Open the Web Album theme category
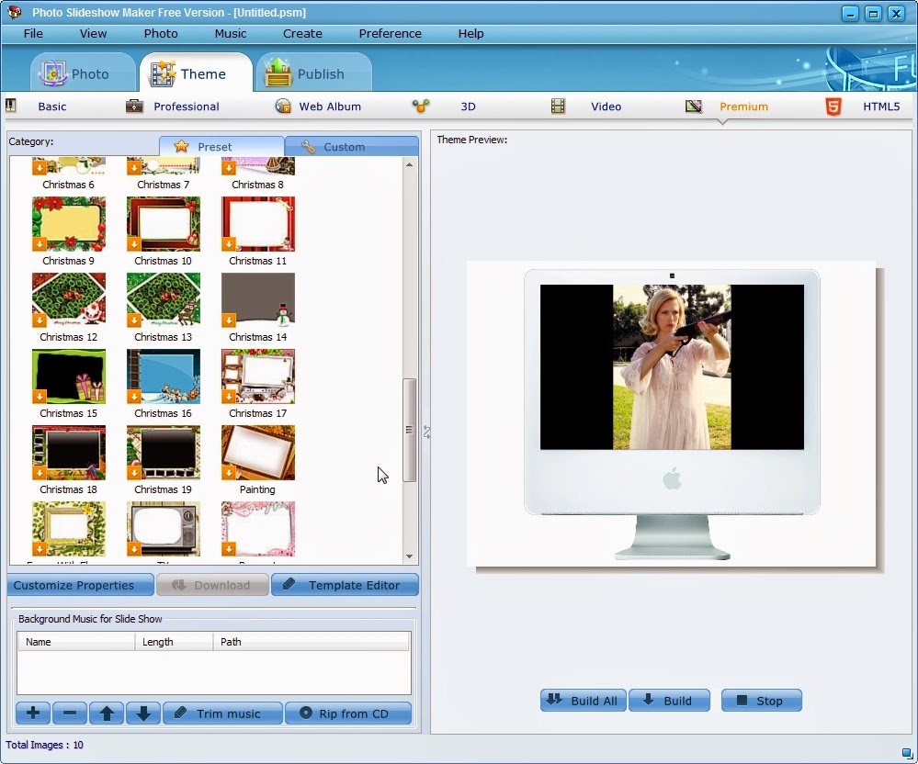Viewport: 918px width, 764px height. [x=281, y=107]
